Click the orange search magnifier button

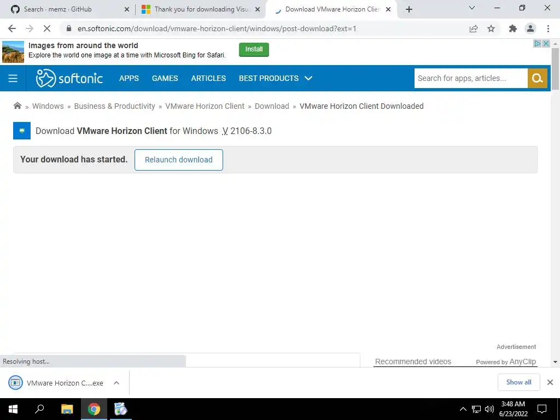point(538,78)
